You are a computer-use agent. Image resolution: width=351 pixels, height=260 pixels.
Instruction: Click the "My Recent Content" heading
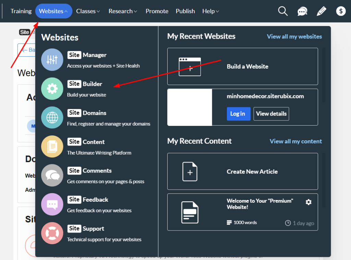[199, 141]
